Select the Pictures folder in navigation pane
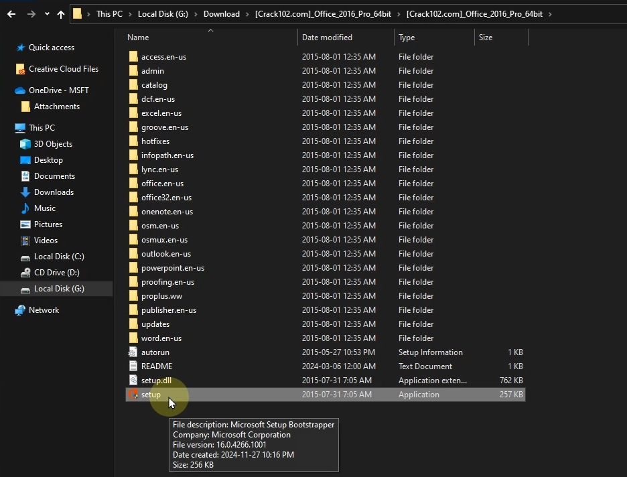The image size is (627, 477). [48, 224]
